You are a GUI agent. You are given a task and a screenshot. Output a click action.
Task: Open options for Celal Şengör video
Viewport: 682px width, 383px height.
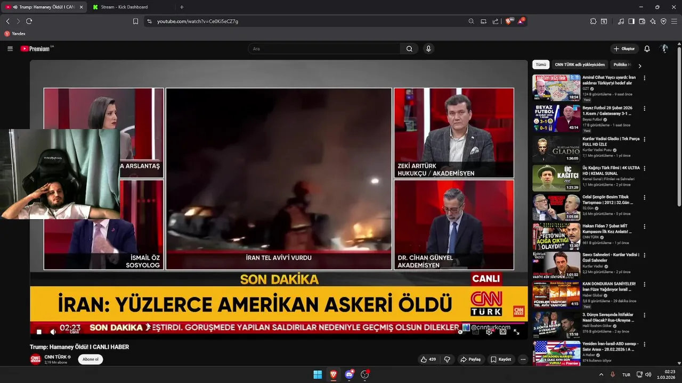click(644, 197)
